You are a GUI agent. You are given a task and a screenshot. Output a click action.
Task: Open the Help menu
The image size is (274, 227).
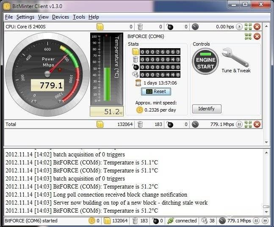pyautogui.click(x=94, y=17)
